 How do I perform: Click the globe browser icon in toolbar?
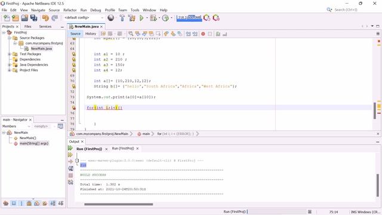point(111,18)
